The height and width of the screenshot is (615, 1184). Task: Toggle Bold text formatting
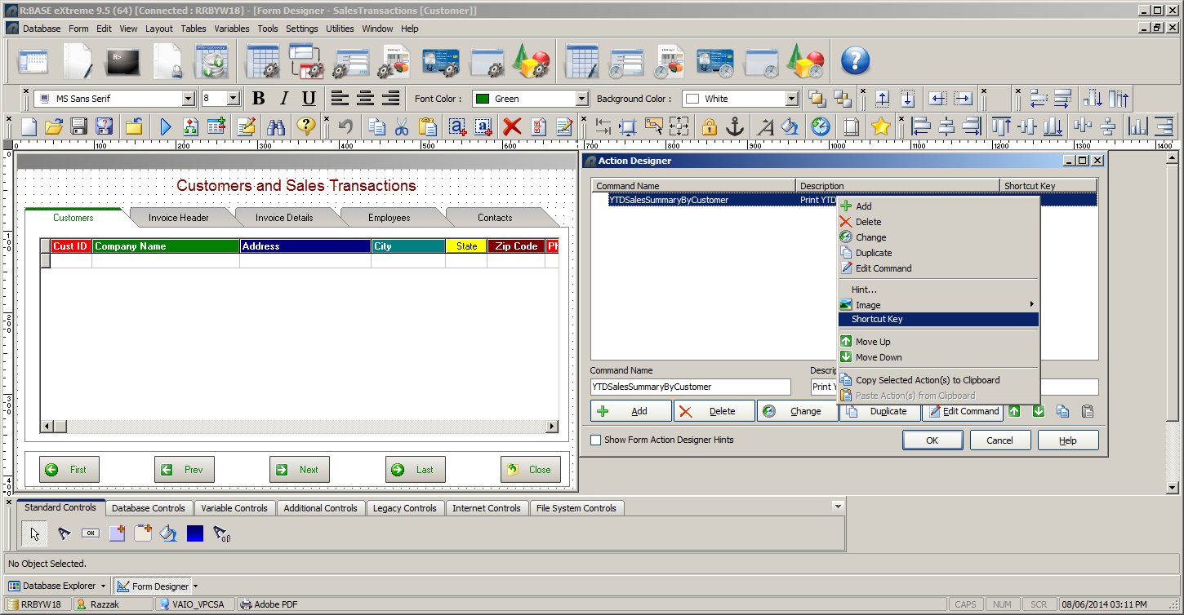click(258, 99)
